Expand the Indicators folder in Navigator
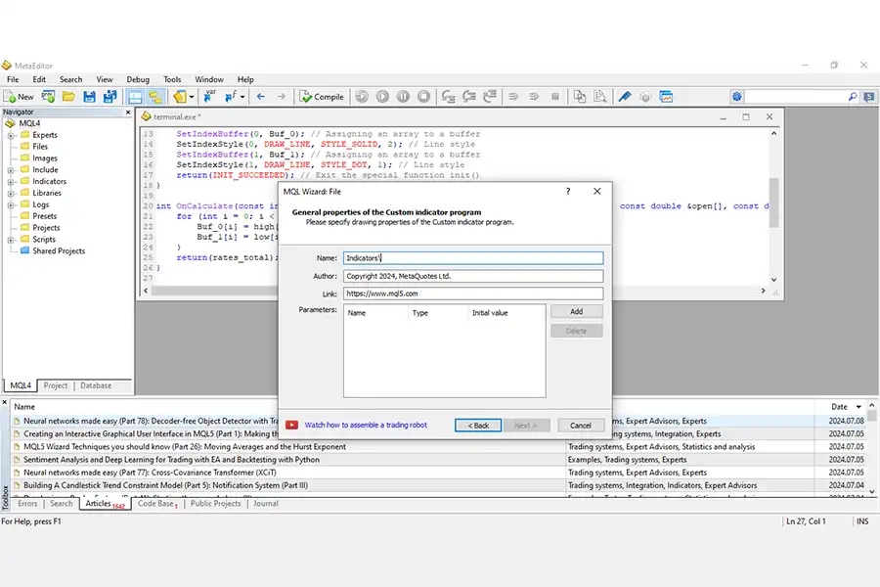 (x=11, y=182)
